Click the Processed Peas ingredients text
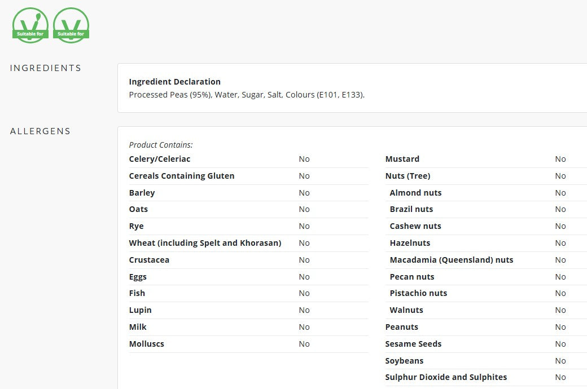Viewport: 587px width, 389px height. pyautogui.click(x=247, y=95)
